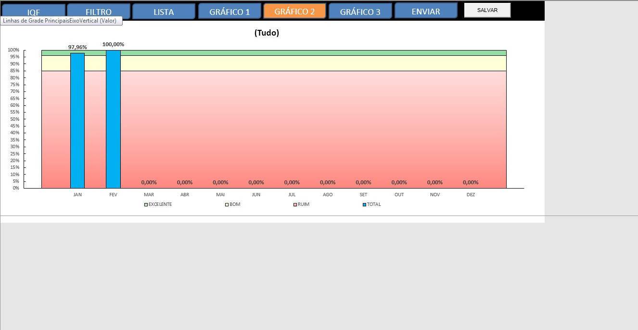The image size is (638, 330).
Task: Click the chart title (Tudo)
Action: tap(267, 33)
